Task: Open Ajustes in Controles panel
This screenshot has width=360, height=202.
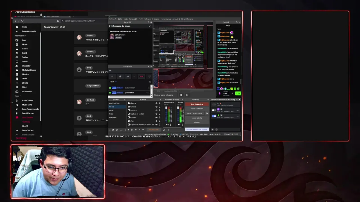Action: 197,122
